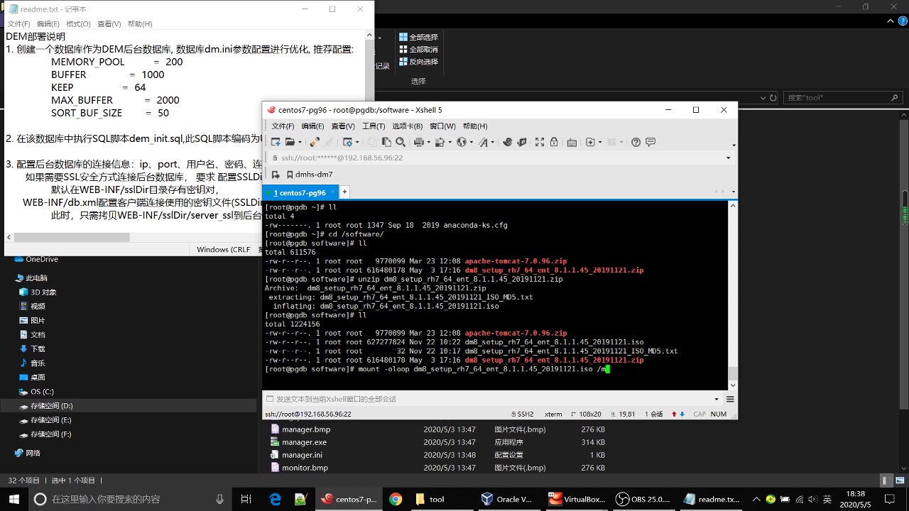The width and height of the screenshot is (909, 511).
Task: Click the Print icon in Xshell toolbar
Action: click(419, 142)
